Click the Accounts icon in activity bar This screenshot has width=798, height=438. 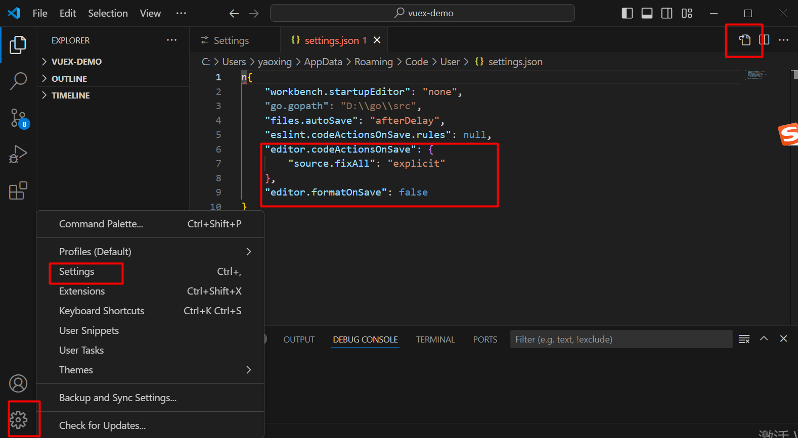(18, 383)
